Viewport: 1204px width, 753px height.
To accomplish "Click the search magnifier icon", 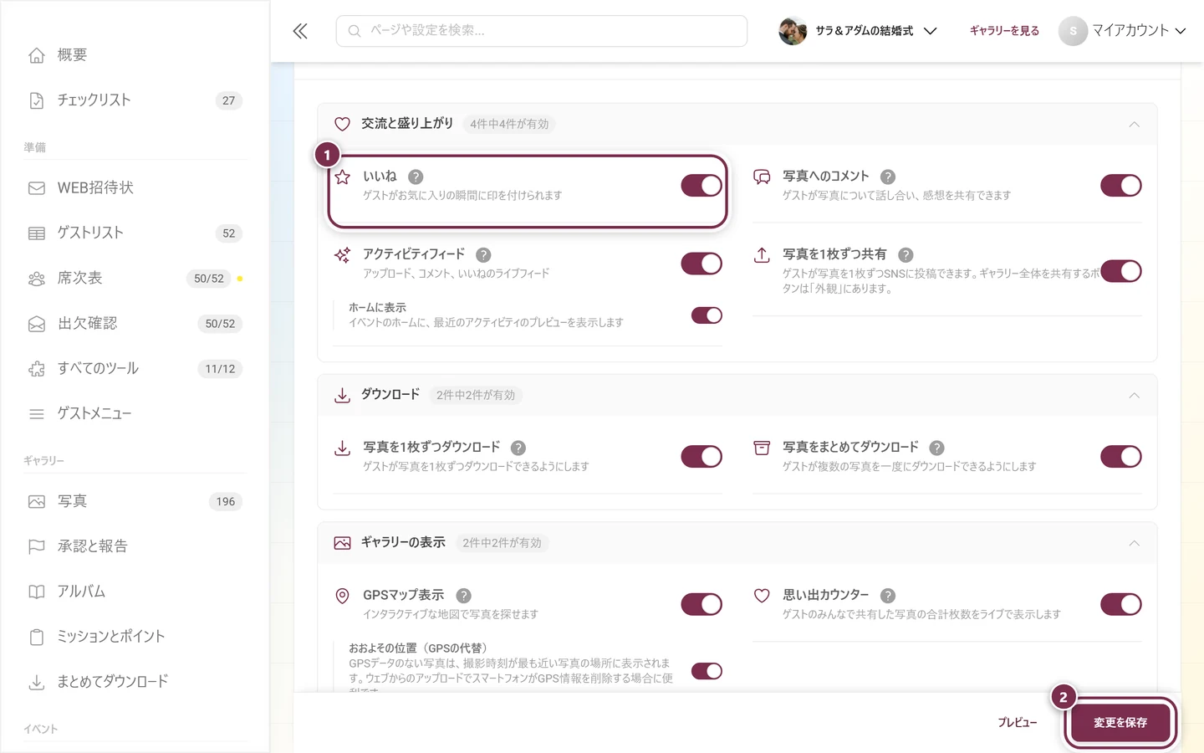I will coord(355,31).
